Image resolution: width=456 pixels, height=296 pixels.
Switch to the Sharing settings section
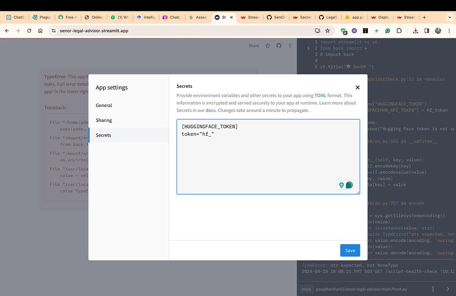tap(104, 120)
